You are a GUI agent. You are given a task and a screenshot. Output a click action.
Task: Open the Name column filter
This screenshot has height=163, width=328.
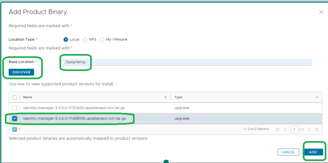point(166,98)
